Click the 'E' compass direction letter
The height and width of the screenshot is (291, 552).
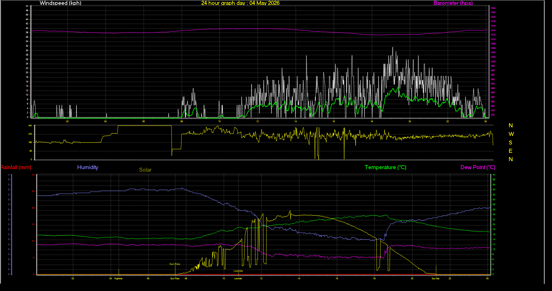[x=510, y=151]
